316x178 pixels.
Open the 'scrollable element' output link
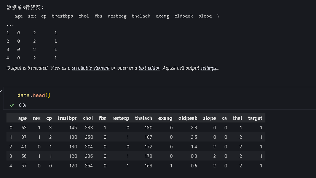click(x=91, y=68)
